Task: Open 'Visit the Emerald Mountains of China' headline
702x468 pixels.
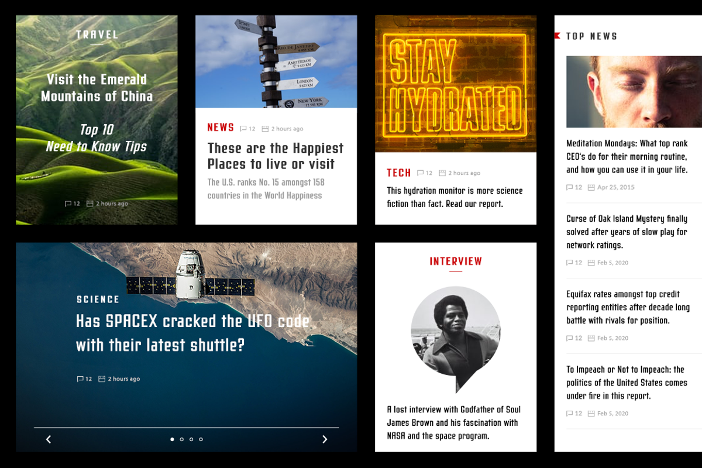Action: pyautogui.click(x=97, y=88)
